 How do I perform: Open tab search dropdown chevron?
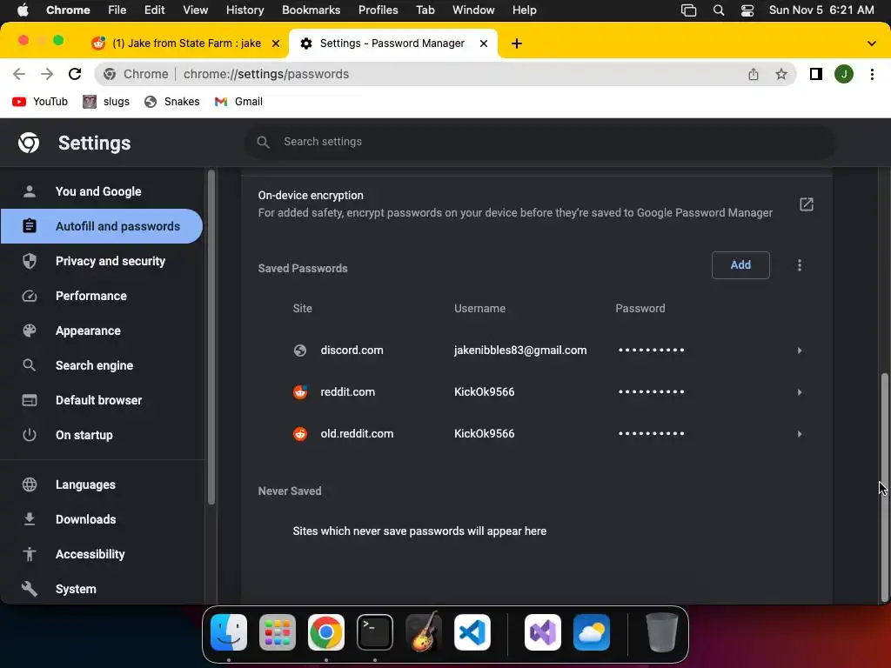[872, 43]
